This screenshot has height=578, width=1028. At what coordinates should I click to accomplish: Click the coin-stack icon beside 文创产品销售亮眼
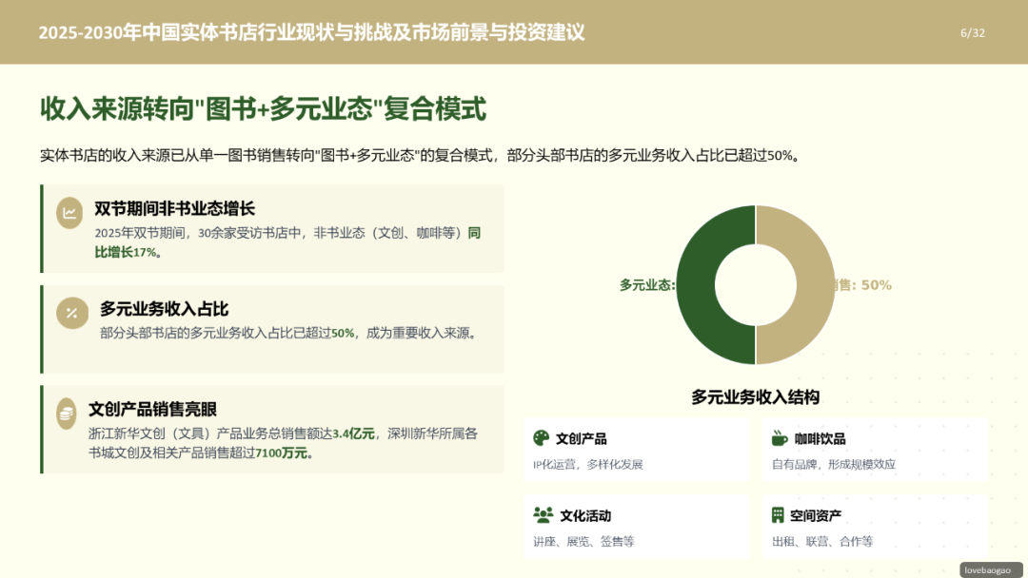pyautogui.click(x=65, y=413)
